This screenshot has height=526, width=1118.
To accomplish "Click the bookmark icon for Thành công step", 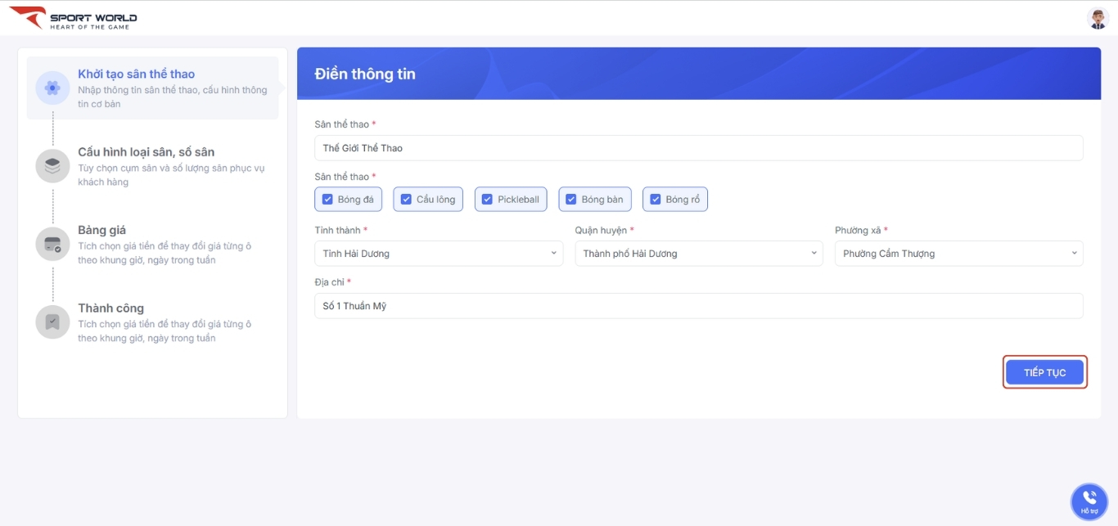I will (x=52, y=321).
